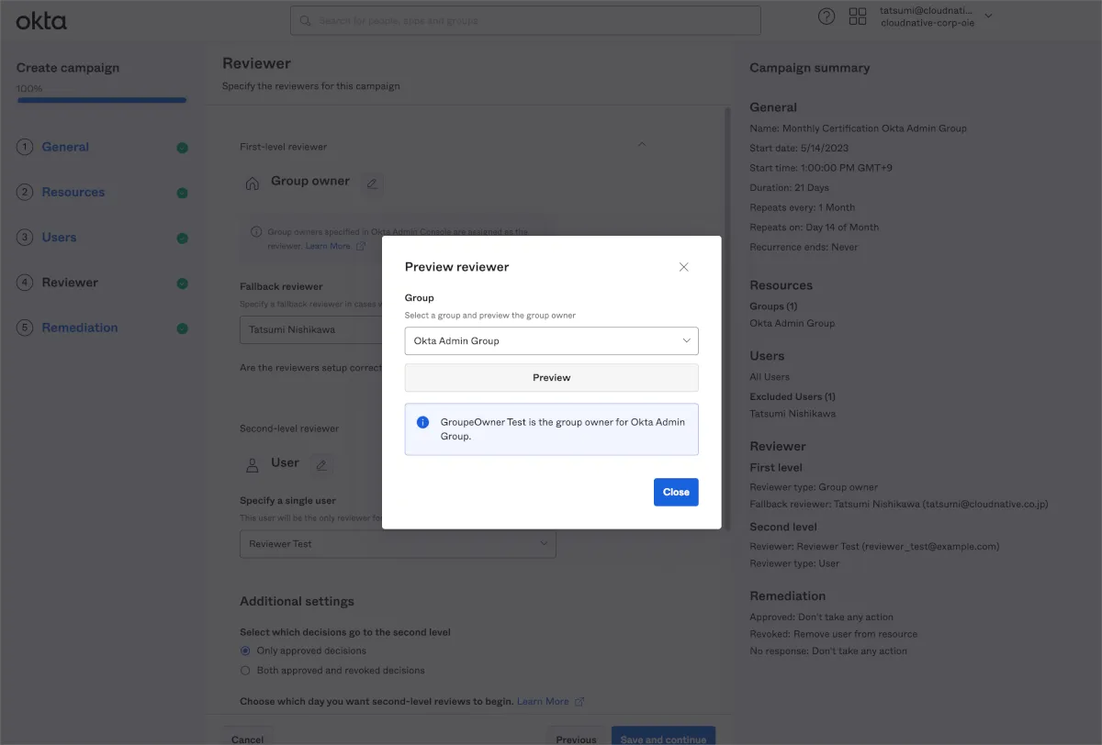Image resolution: width=1102 pixels, height=745 pixels.
Task: Edit the User reviewer type pencil
Action: tap(321, 464)
